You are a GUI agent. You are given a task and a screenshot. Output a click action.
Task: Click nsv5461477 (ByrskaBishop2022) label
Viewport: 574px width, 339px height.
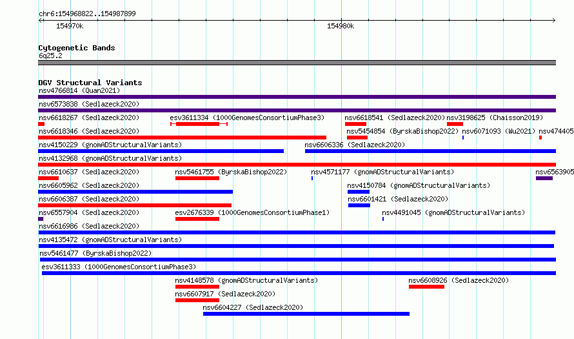coord(95,253)
